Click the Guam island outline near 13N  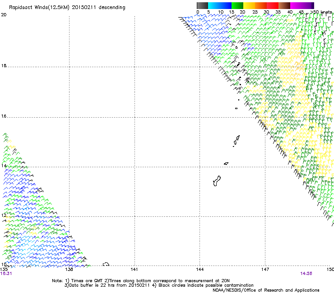(x=217, y=181)
